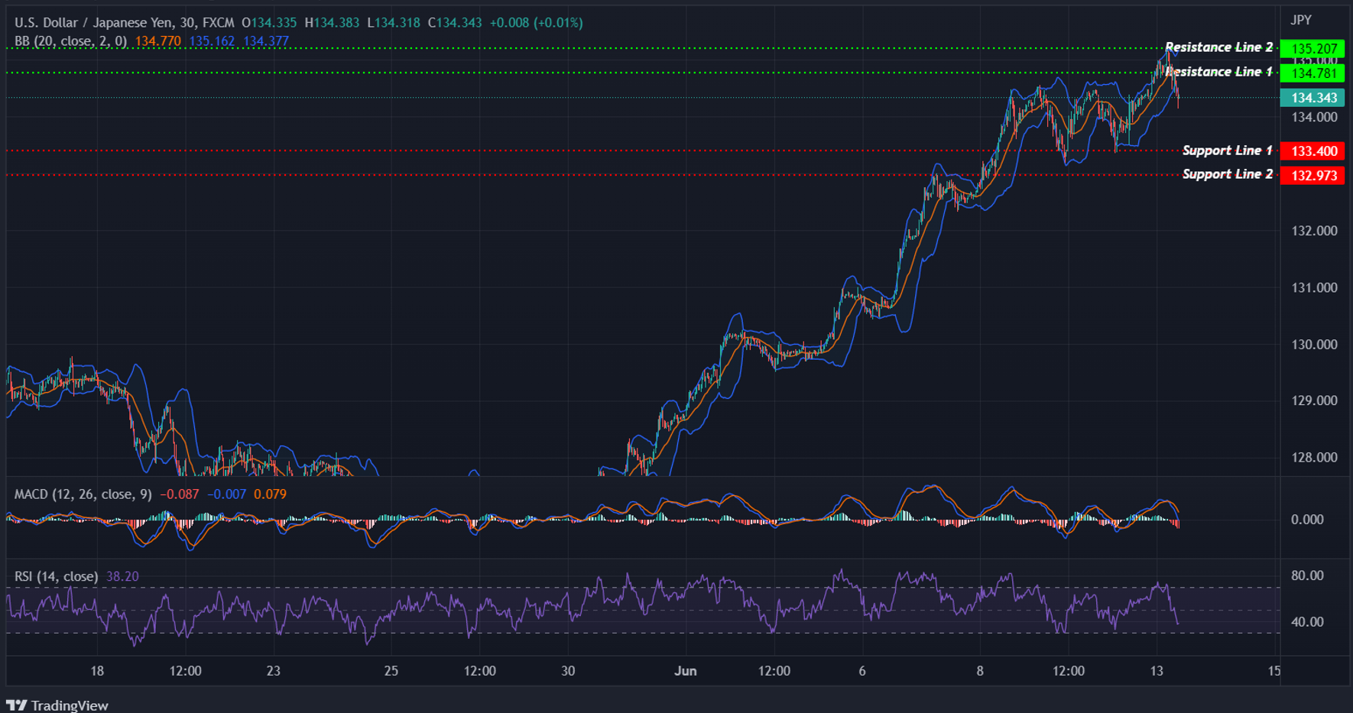Select the RSI (14, close) legend
1353x713 pixels.
click(55, 576)
